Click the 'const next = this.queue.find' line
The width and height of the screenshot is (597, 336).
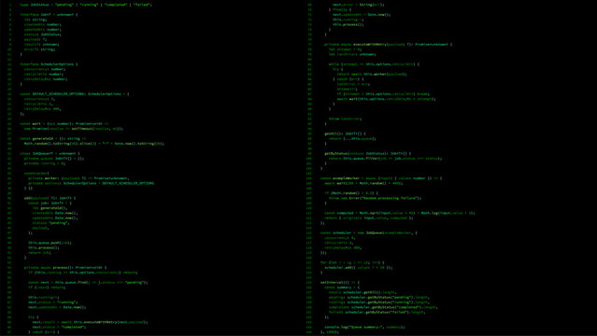coord(88,282)
